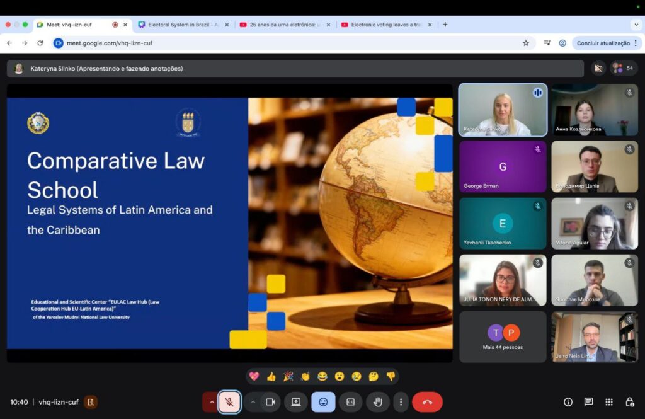This screenshot has width=645, height=419.
Task: Select the Mais 44 pessoas tile
Action: pyautogui.click(x=503, y=336)
